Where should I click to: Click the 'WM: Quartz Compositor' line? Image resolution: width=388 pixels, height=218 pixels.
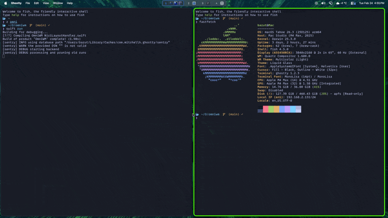pyautogui.click(x=284, y=56)
